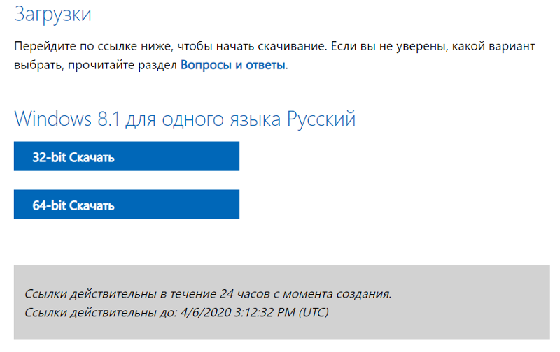Start the 64-bit Скачать download
The image size is (560, 352).
coord(126,205)
